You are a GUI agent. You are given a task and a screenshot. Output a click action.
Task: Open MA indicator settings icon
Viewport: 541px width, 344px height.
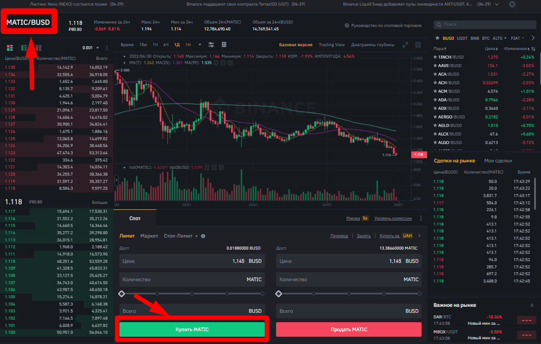tap(223, 63)
